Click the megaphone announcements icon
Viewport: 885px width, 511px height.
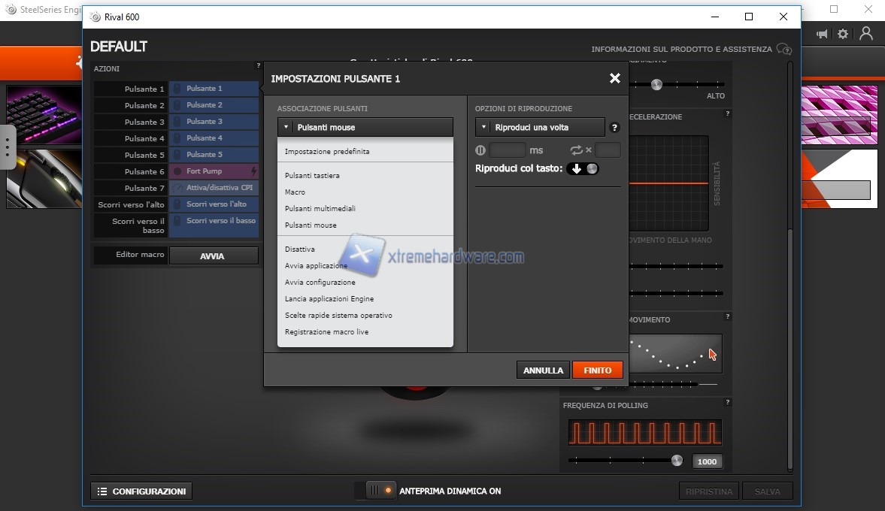822,34
